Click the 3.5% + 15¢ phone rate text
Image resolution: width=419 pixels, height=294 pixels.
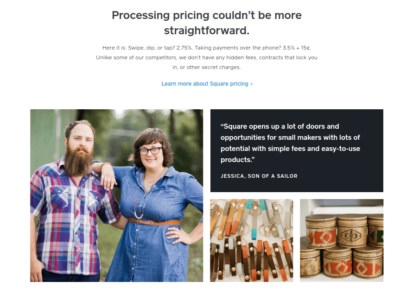click(296, 48)
